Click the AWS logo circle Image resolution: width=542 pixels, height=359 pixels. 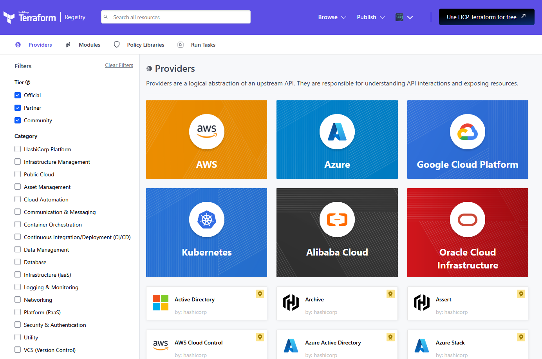[207, 132]
